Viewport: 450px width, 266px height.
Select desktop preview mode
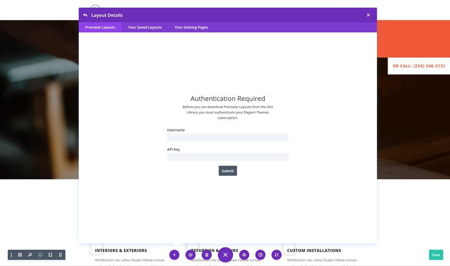[x=40, y=255]
